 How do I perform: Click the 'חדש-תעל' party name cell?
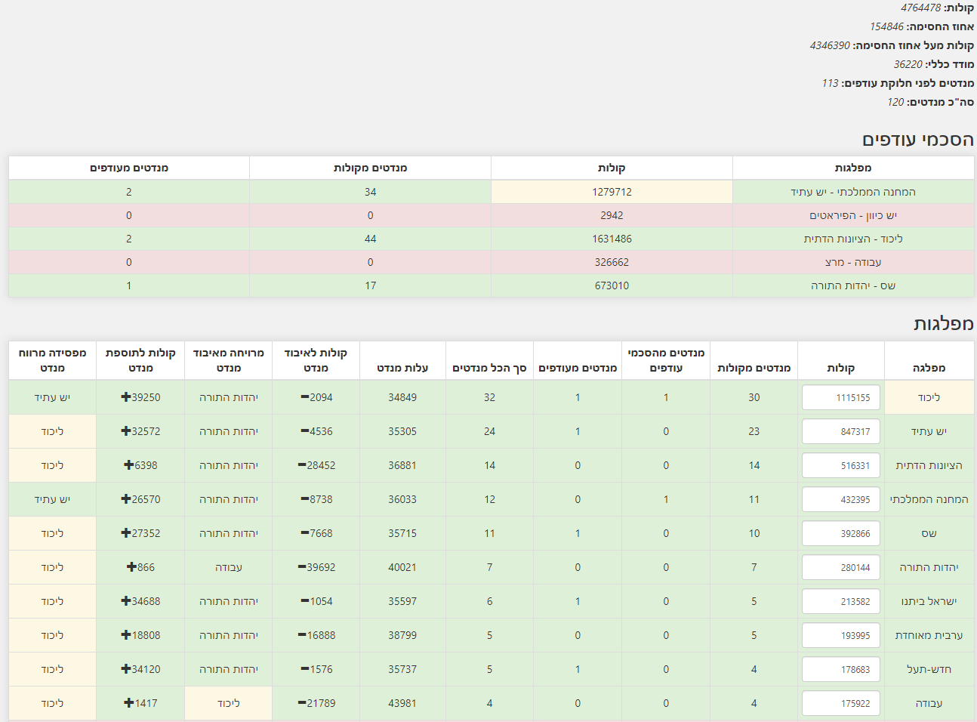coord(929,669)
